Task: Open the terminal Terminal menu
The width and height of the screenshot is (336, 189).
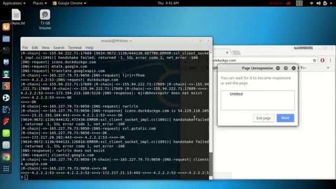Action: click(75, 48)
